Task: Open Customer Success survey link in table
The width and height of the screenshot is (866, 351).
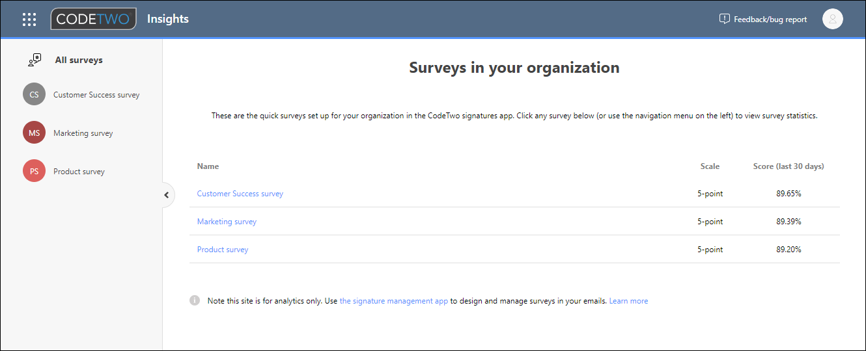Action: point(240,194)
